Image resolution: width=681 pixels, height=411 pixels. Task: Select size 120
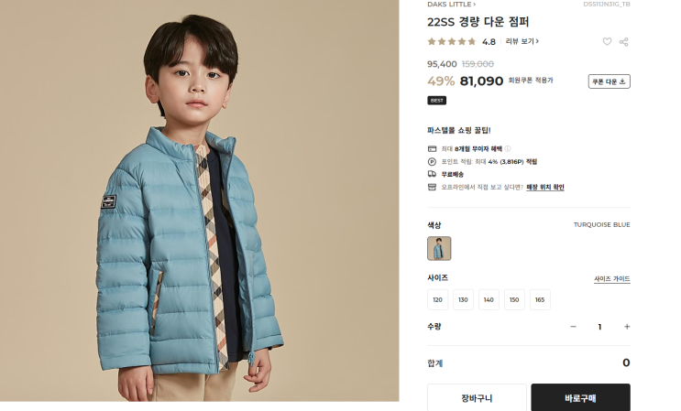[x=437, y=299]
